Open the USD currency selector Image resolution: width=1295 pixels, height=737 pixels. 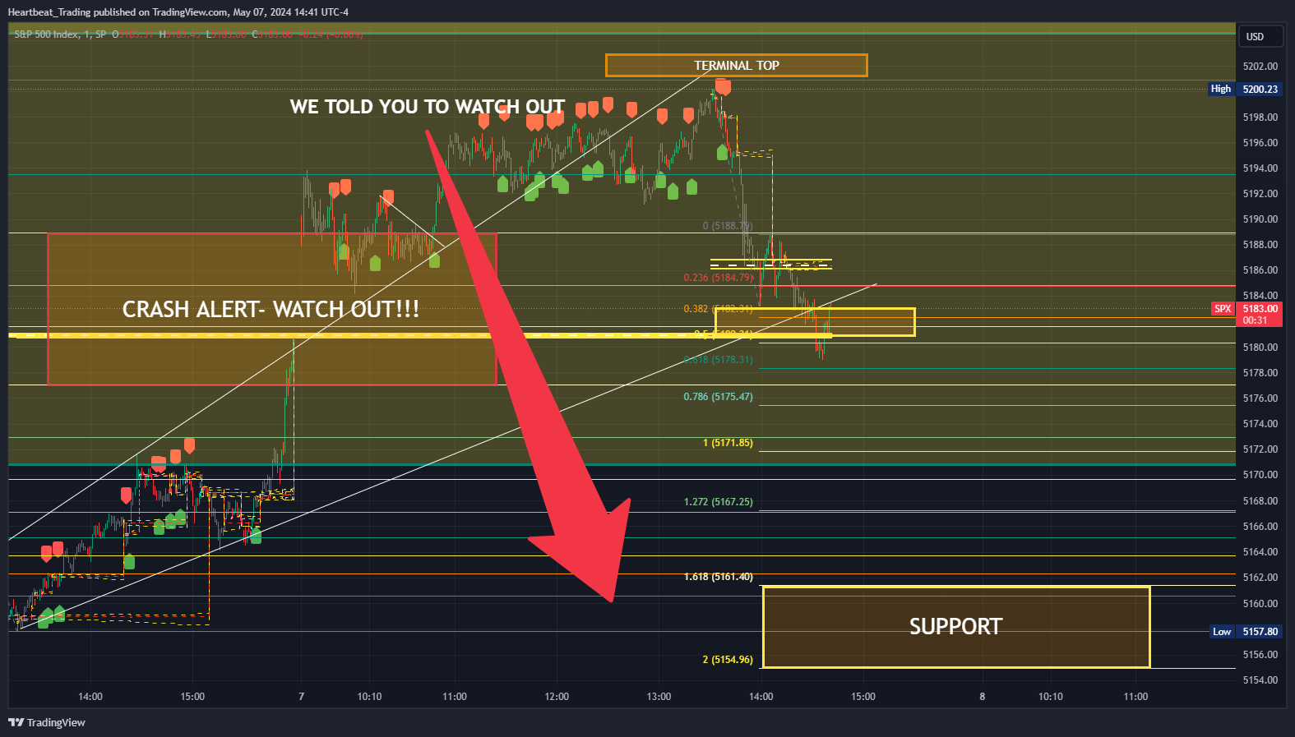[x=1260, y=36]
